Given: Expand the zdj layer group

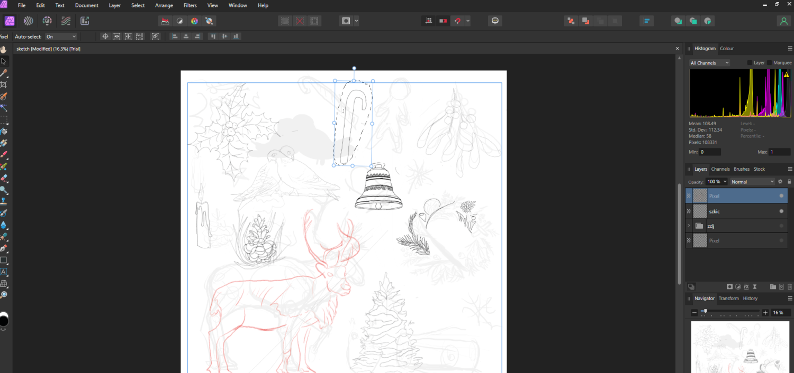Looking at the screenshot, I should [x=689, y=226].
